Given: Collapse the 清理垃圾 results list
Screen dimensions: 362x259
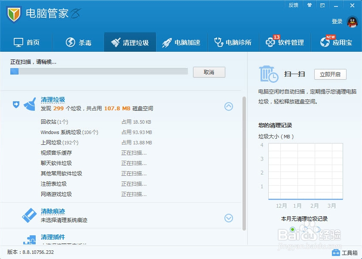Looking at the screenshot, I should point(228,106).
